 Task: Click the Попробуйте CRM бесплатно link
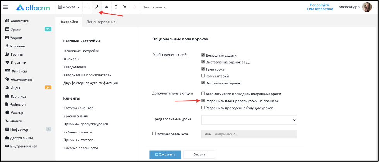click(321, 7)
